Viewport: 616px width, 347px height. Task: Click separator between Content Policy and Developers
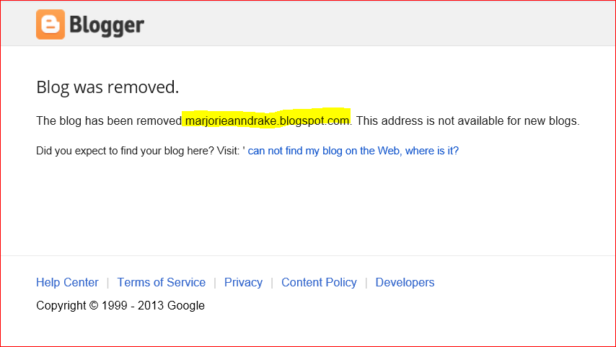[x=366, y=282]
